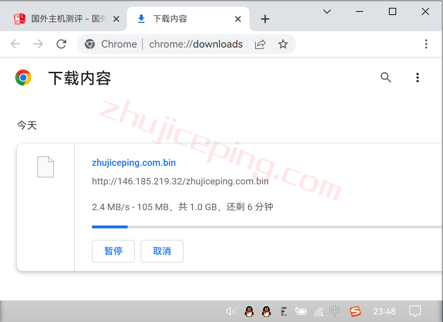Click the 今天 date heading
The height and width of the screenshot is (322, 443).
pos(27,125)
